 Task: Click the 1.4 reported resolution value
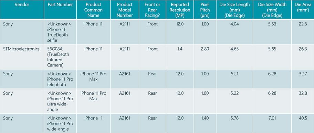(x=180, y=49)
